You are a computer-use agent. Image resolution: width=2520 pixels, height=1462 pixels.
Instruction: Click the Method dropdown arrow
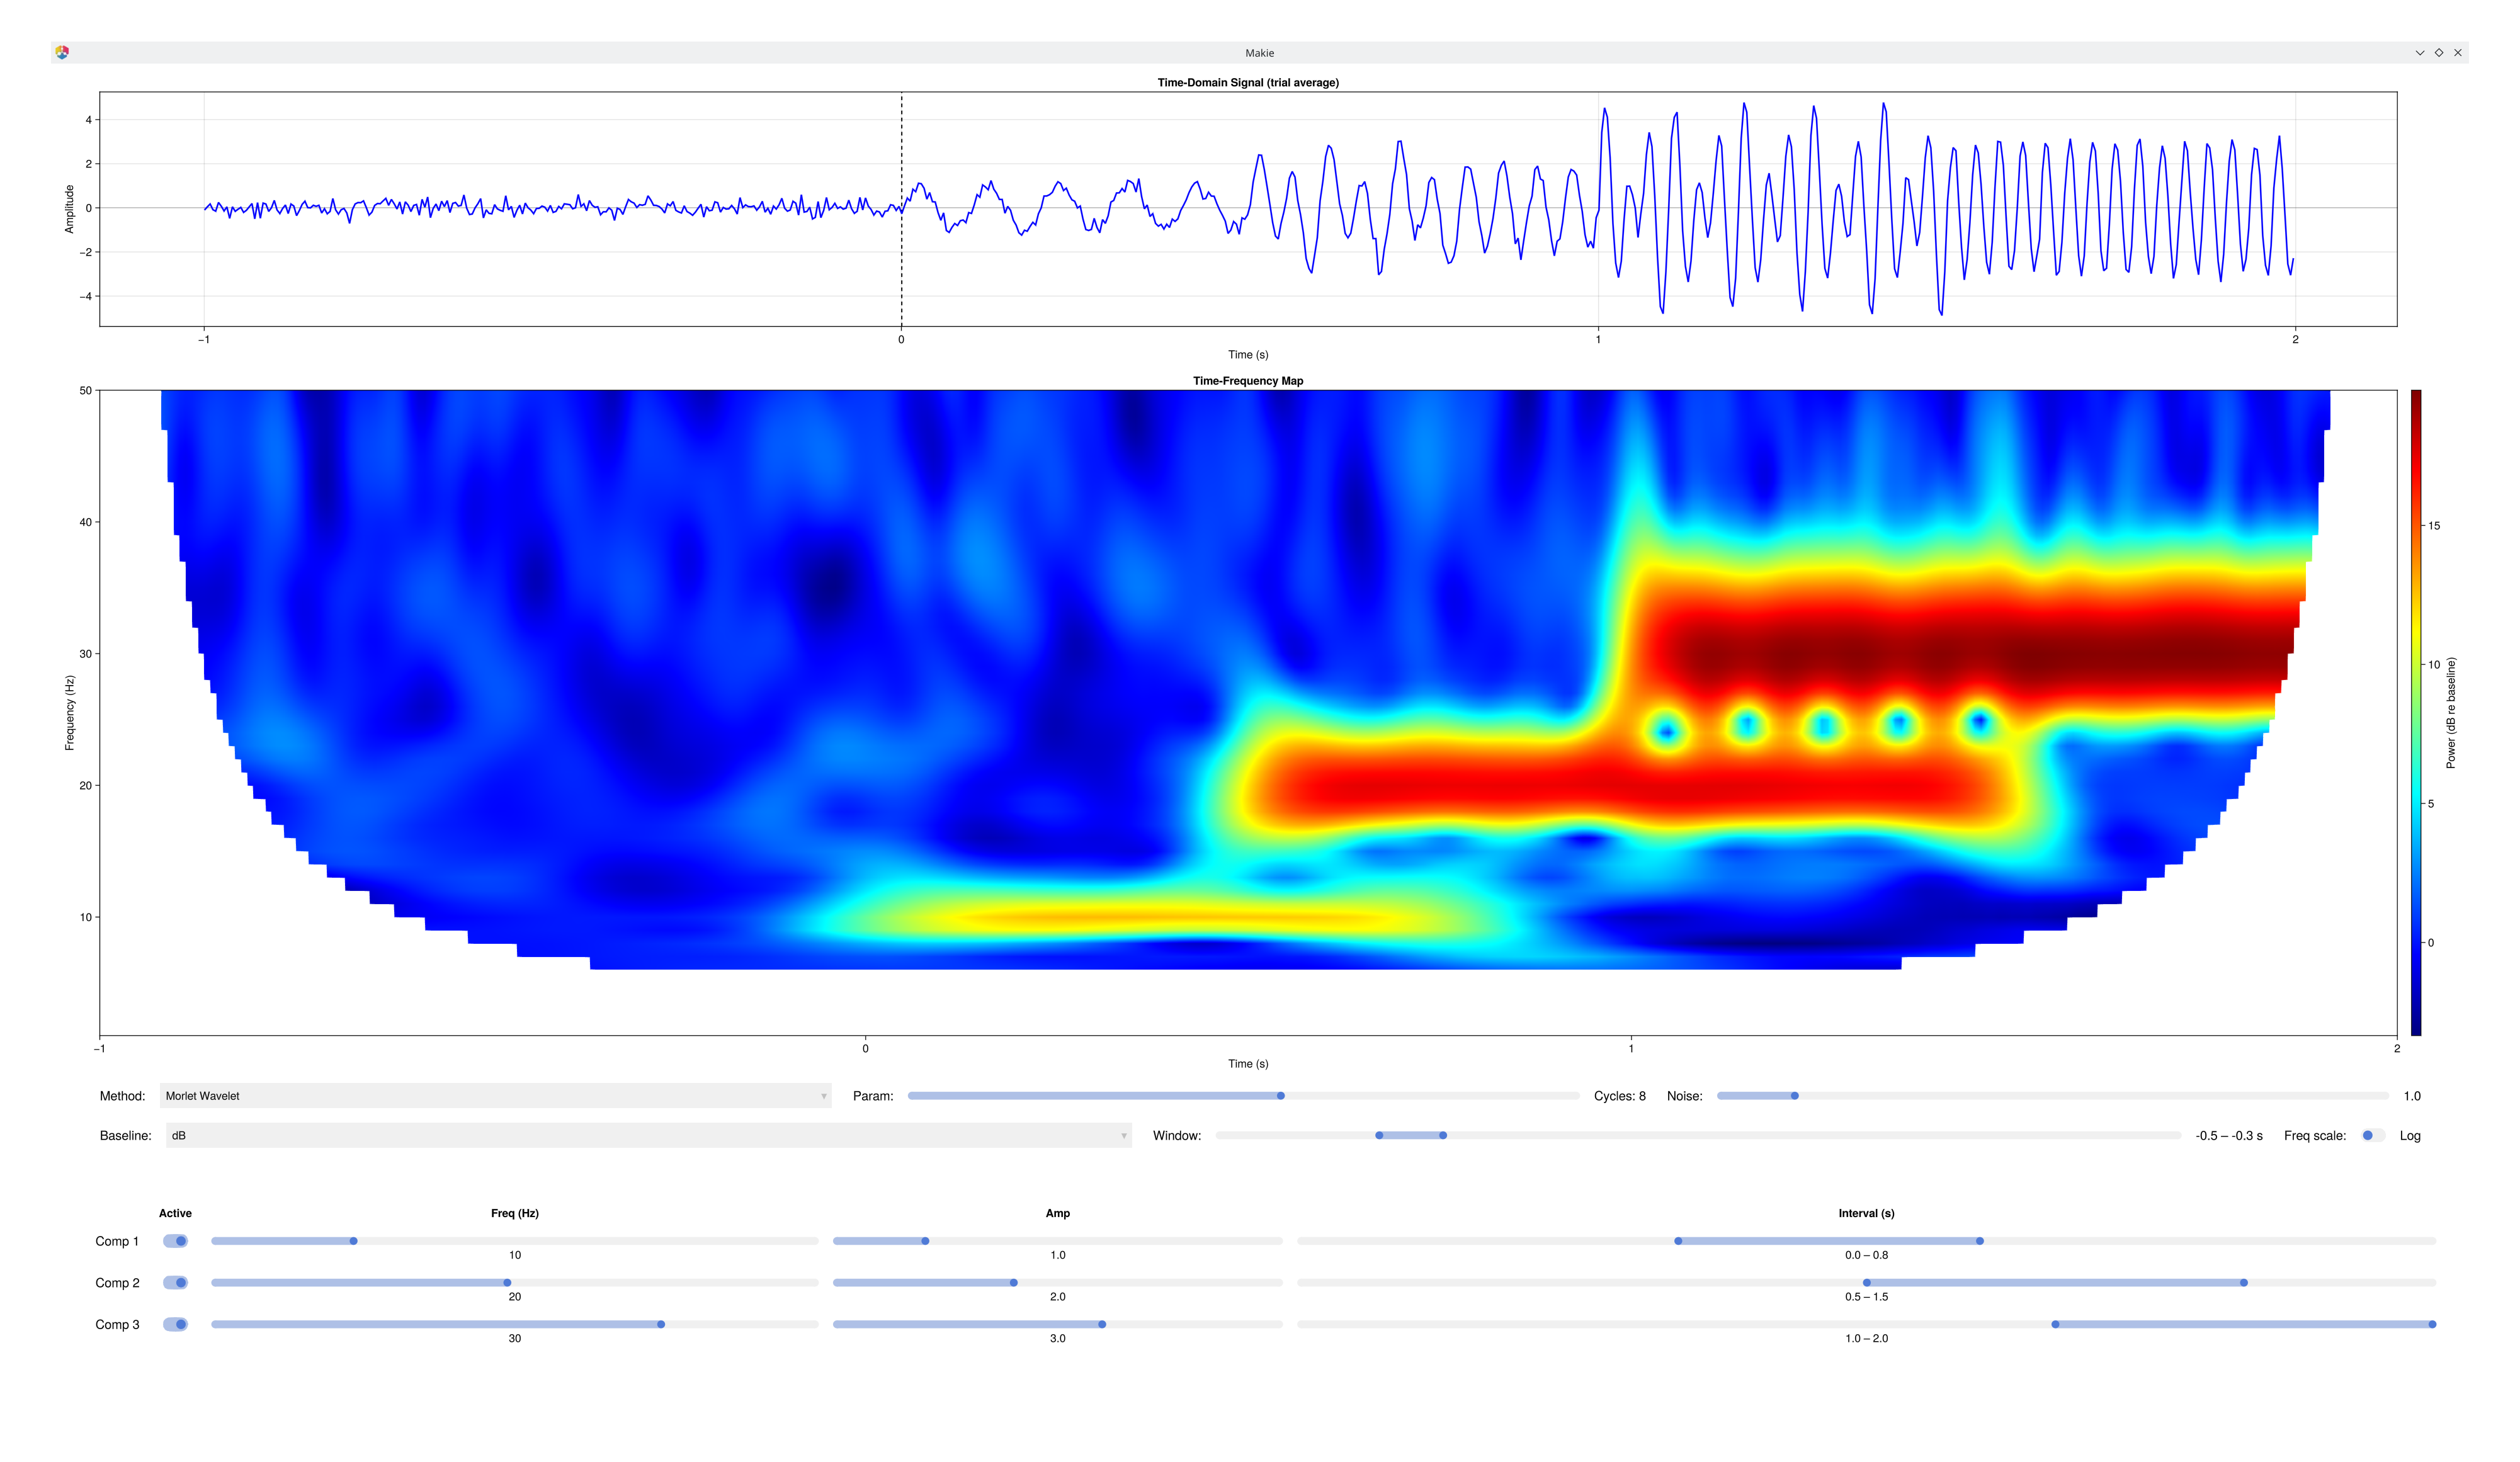click(x=823, y=1095)
